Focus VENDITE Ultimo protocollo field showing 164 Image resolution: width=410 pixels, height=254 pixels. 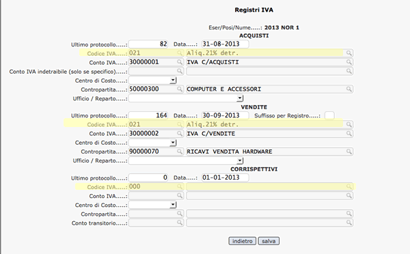tap(148, 115)
